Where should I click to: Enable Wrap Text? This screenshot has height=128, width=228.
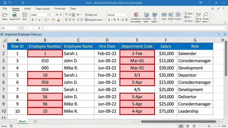pos(91,15)
